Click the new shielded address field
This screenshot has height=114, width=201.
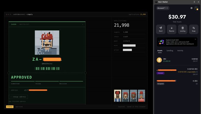click(17, 101)
